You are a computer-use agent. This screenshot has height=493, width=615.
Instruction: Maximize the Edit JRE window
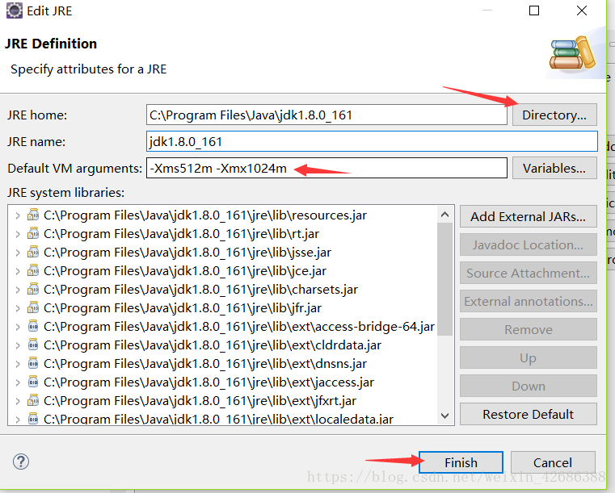click(x=534, y=10)
